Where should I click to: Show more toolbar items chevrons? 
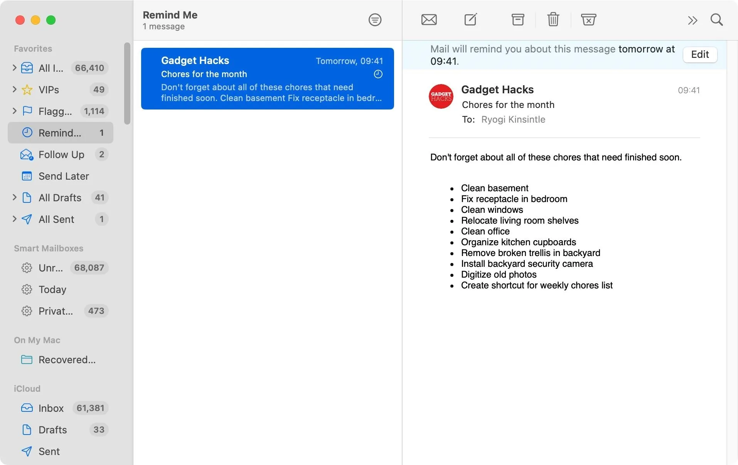pos(693,20)
